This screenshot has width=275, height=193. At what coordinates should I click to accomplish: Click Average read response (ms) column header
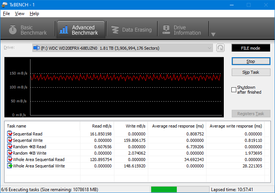(x=177, y=126)
